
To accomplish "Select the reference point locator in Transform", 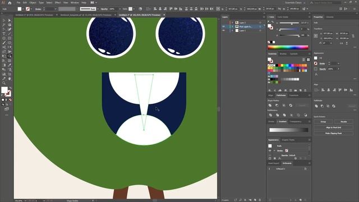I will (316, 36).
